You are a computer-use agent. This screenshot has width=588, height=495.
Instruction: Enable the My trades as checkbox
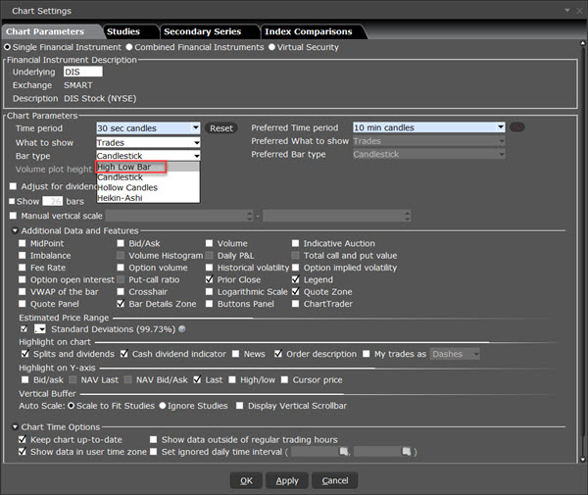(x=367, y=354)
